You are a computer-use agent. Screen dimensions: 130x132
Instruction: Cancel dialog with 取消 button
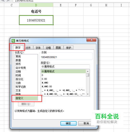[x=85, y=123]
